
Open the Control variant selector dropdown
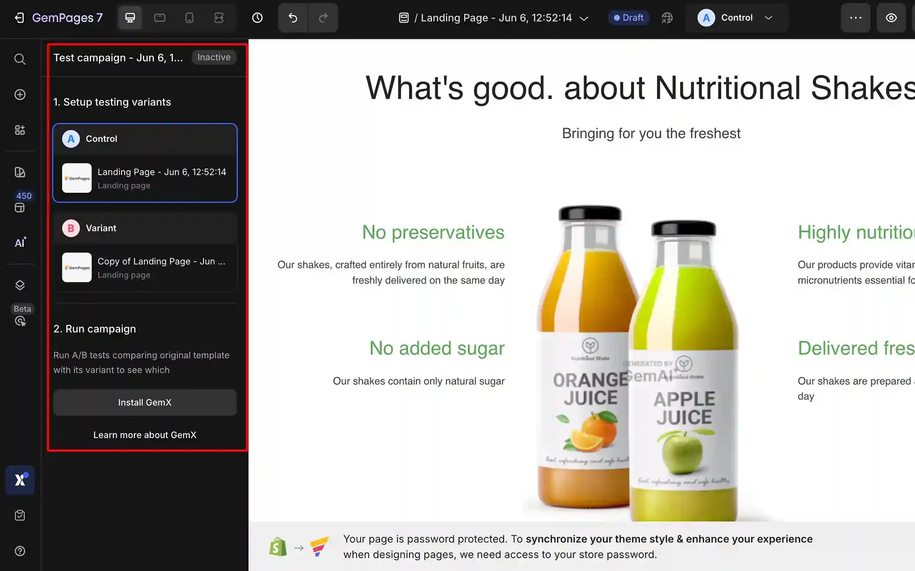tap(736, 18)
